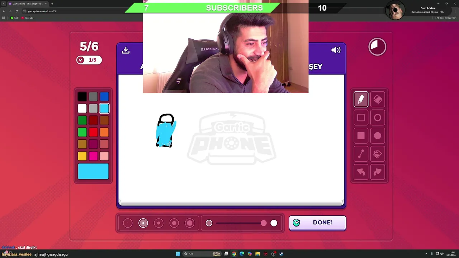
Task: Pick the bright green color swatch
Action: (x=82, y=132)
